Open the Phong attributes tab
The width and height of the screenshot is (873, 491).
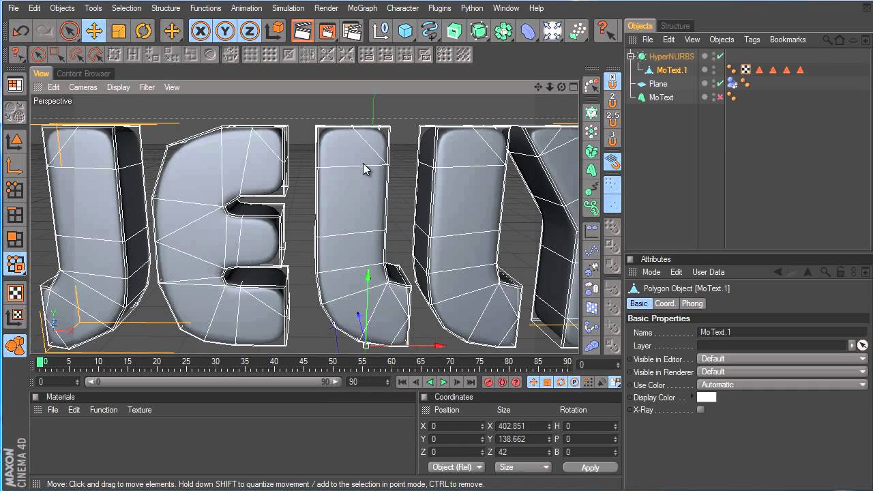[x=692, y=303]
